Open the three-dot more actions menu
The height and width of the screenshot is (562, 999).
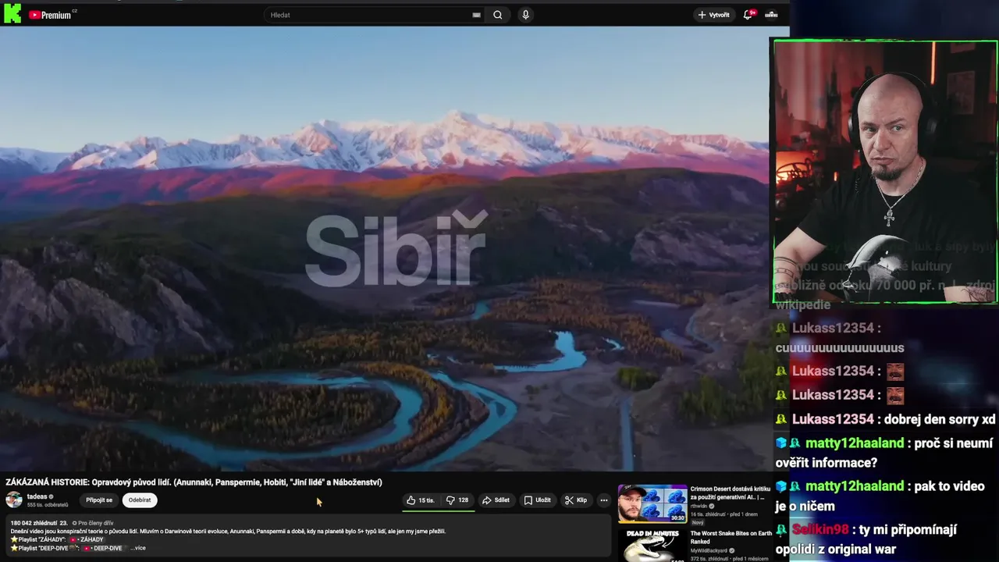click(603, 500)
